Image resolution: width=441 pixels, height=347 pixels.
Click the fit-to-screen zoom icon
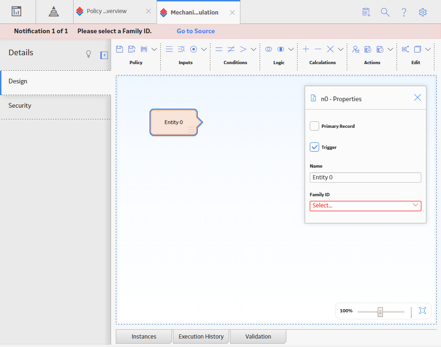coord(422,310)
